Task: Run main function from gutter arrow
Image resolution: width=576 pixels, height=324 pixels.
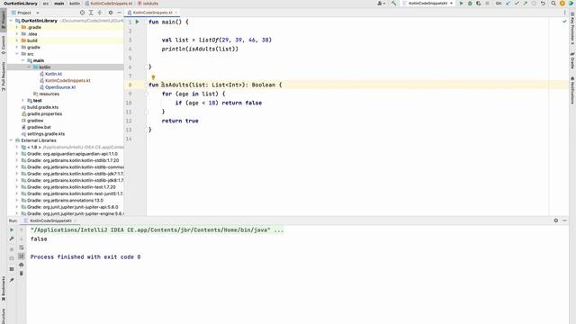Action: click(138, 22)
